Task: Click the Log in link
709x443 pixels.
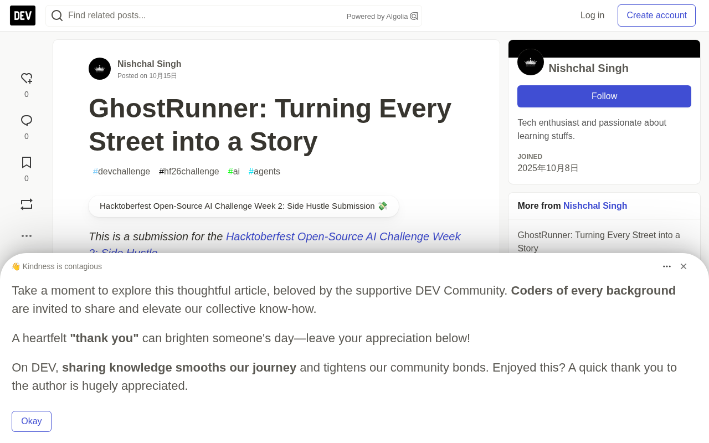Action: click(592, 16)
